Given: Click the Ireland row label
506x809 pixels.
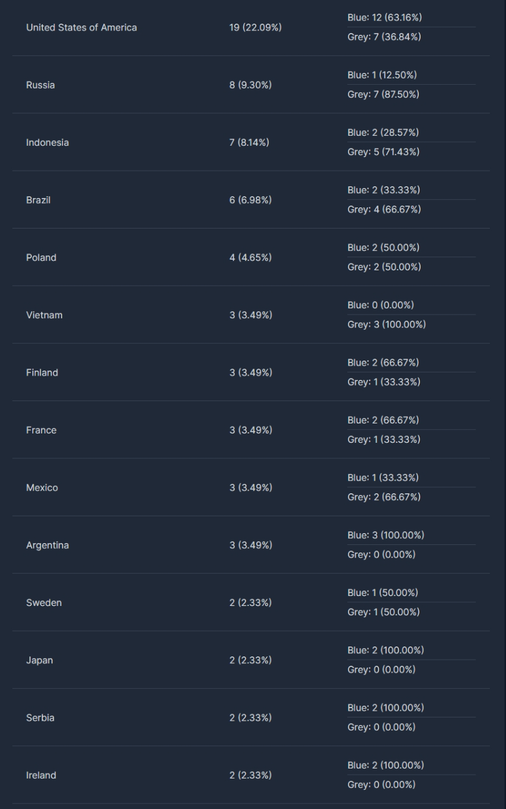Looking at the screenshot, I should click(41, 775).
